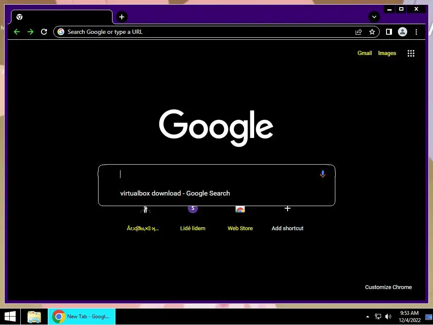Click the Web Store label
The image size is (433, 325).
click(240, 228)
